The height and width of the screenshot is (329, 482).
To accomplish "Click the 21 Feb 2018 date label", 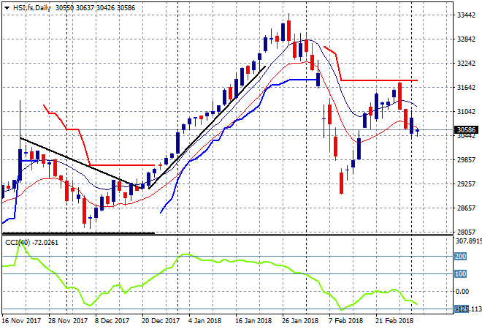I will point(394,321).
